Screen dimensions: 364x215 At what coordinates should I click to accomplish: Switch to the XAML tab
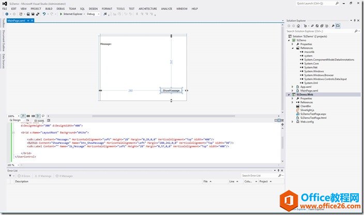39,120
